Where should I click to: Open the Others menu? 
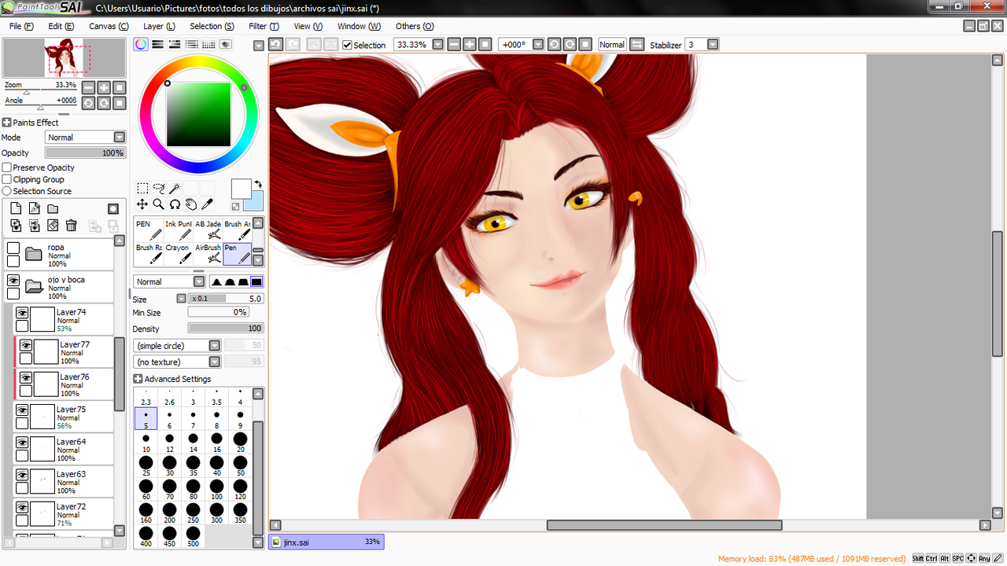pyautogui.click(x=414, y=26)
